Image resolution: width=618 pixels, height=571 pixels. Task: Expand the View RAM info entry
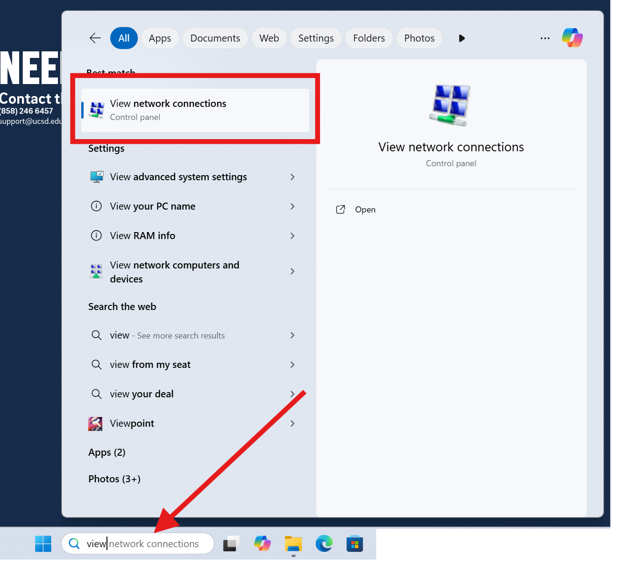tap(292, 236)
